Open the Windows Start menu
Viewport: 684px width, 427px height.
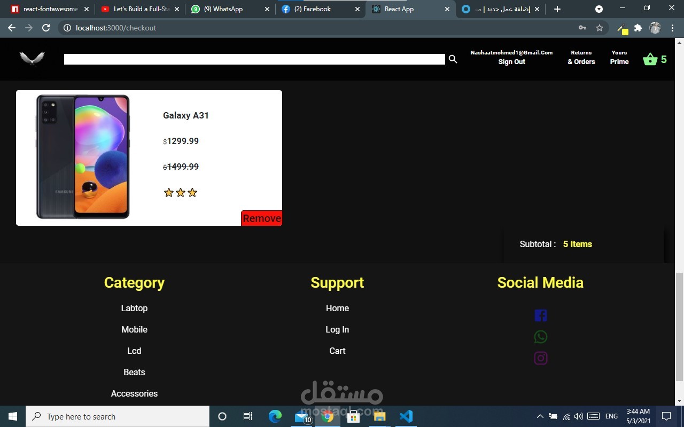(13, 416)
